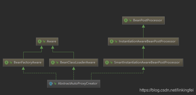
Task: Click the interface icon on SmartInstantiationAwareBeanPostProcessor
Action: (x=107, y=62)
